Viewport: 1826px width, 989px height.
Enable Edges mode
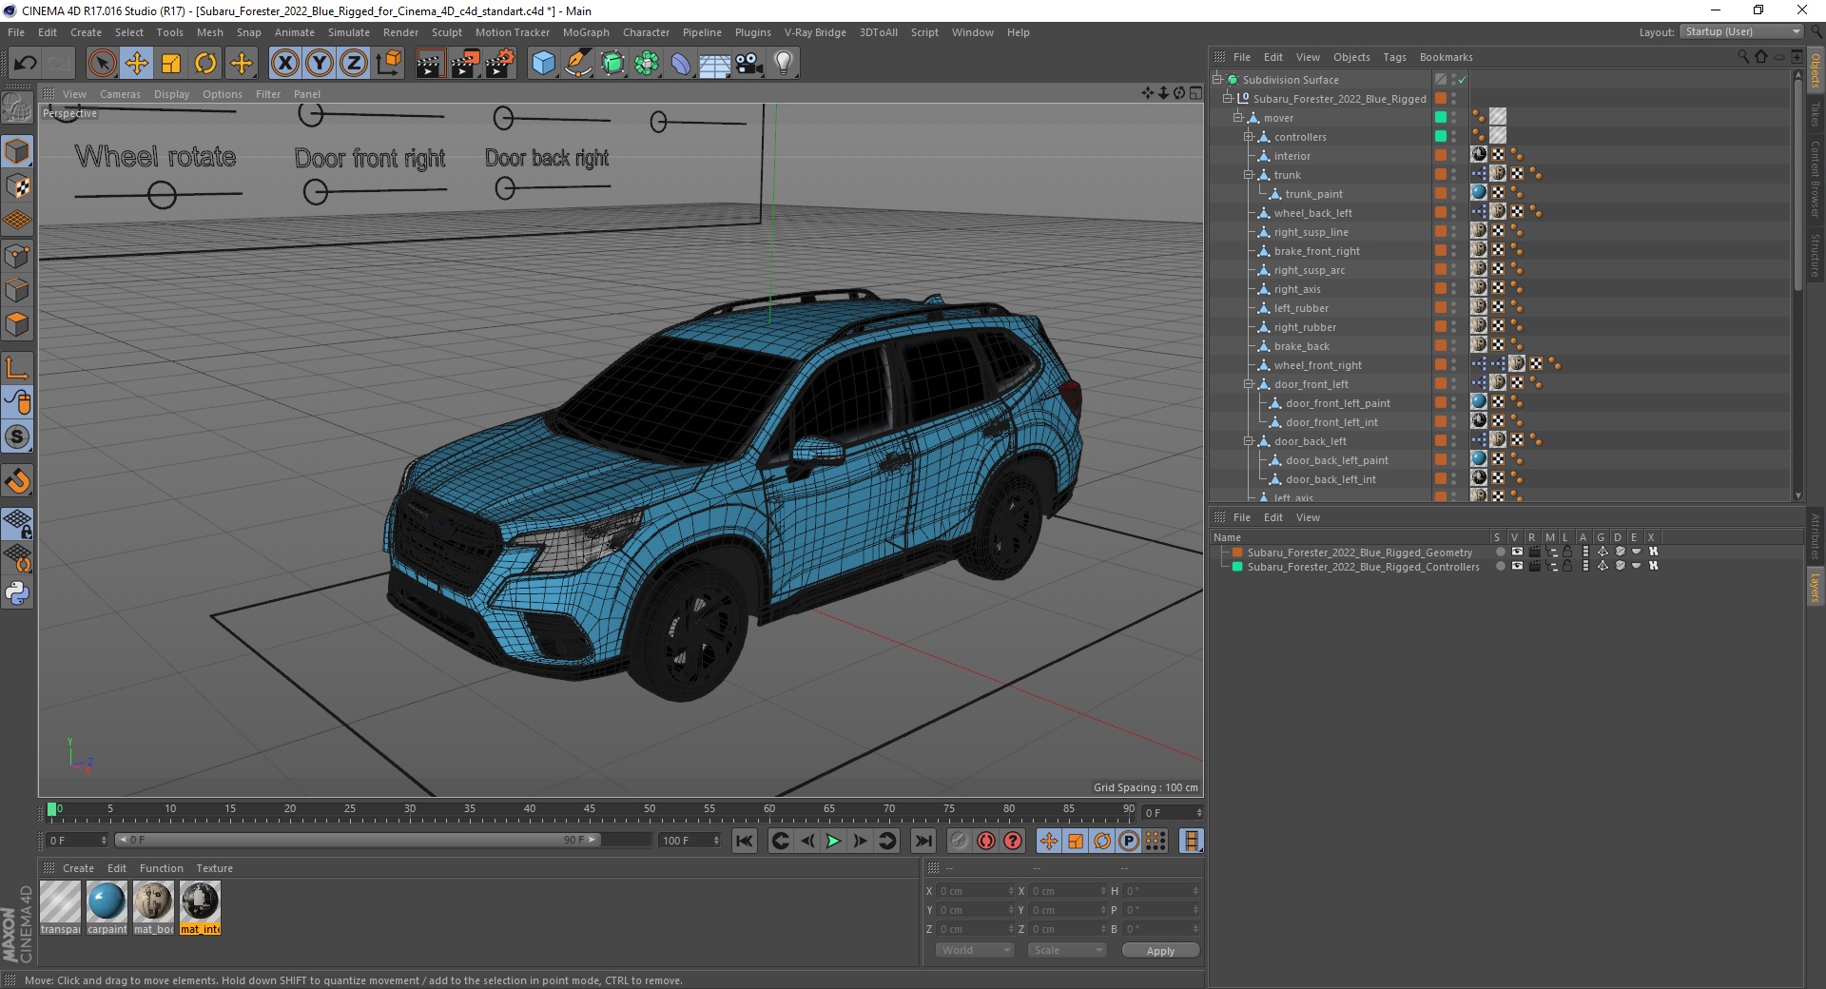pyautogui.click(x=17, y=290)
